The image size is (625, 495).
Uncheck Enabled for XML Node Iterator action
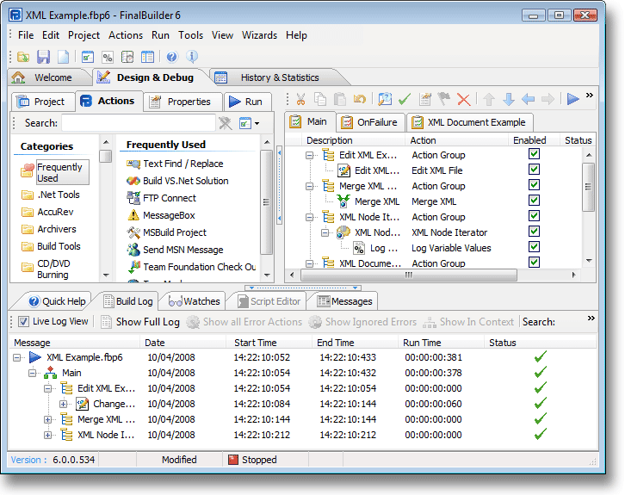(x=534, y=232)
